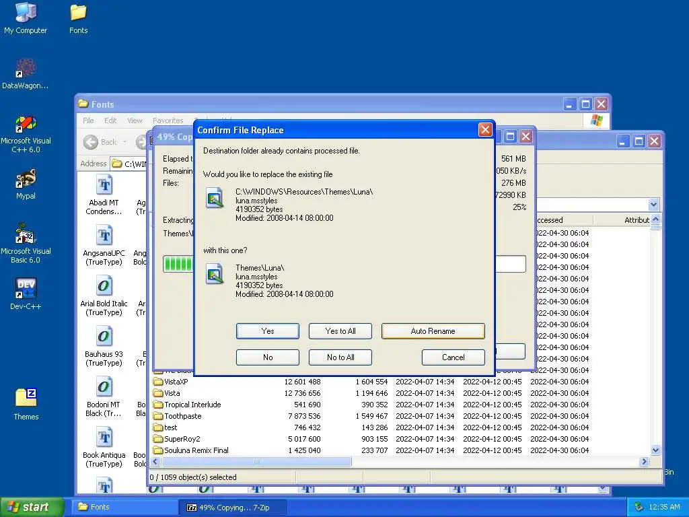This screenshot has width=689, height=517.
Task: Close the Confirm File Replace dialog
Action: [485, 130]
